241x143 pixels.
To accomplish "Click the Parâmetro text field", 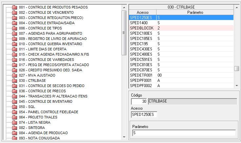I will pos(183,133).
